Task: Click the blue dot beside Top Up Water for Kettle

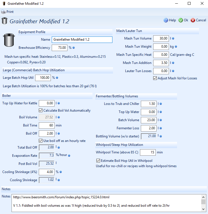Action: [x=59, y=103]
